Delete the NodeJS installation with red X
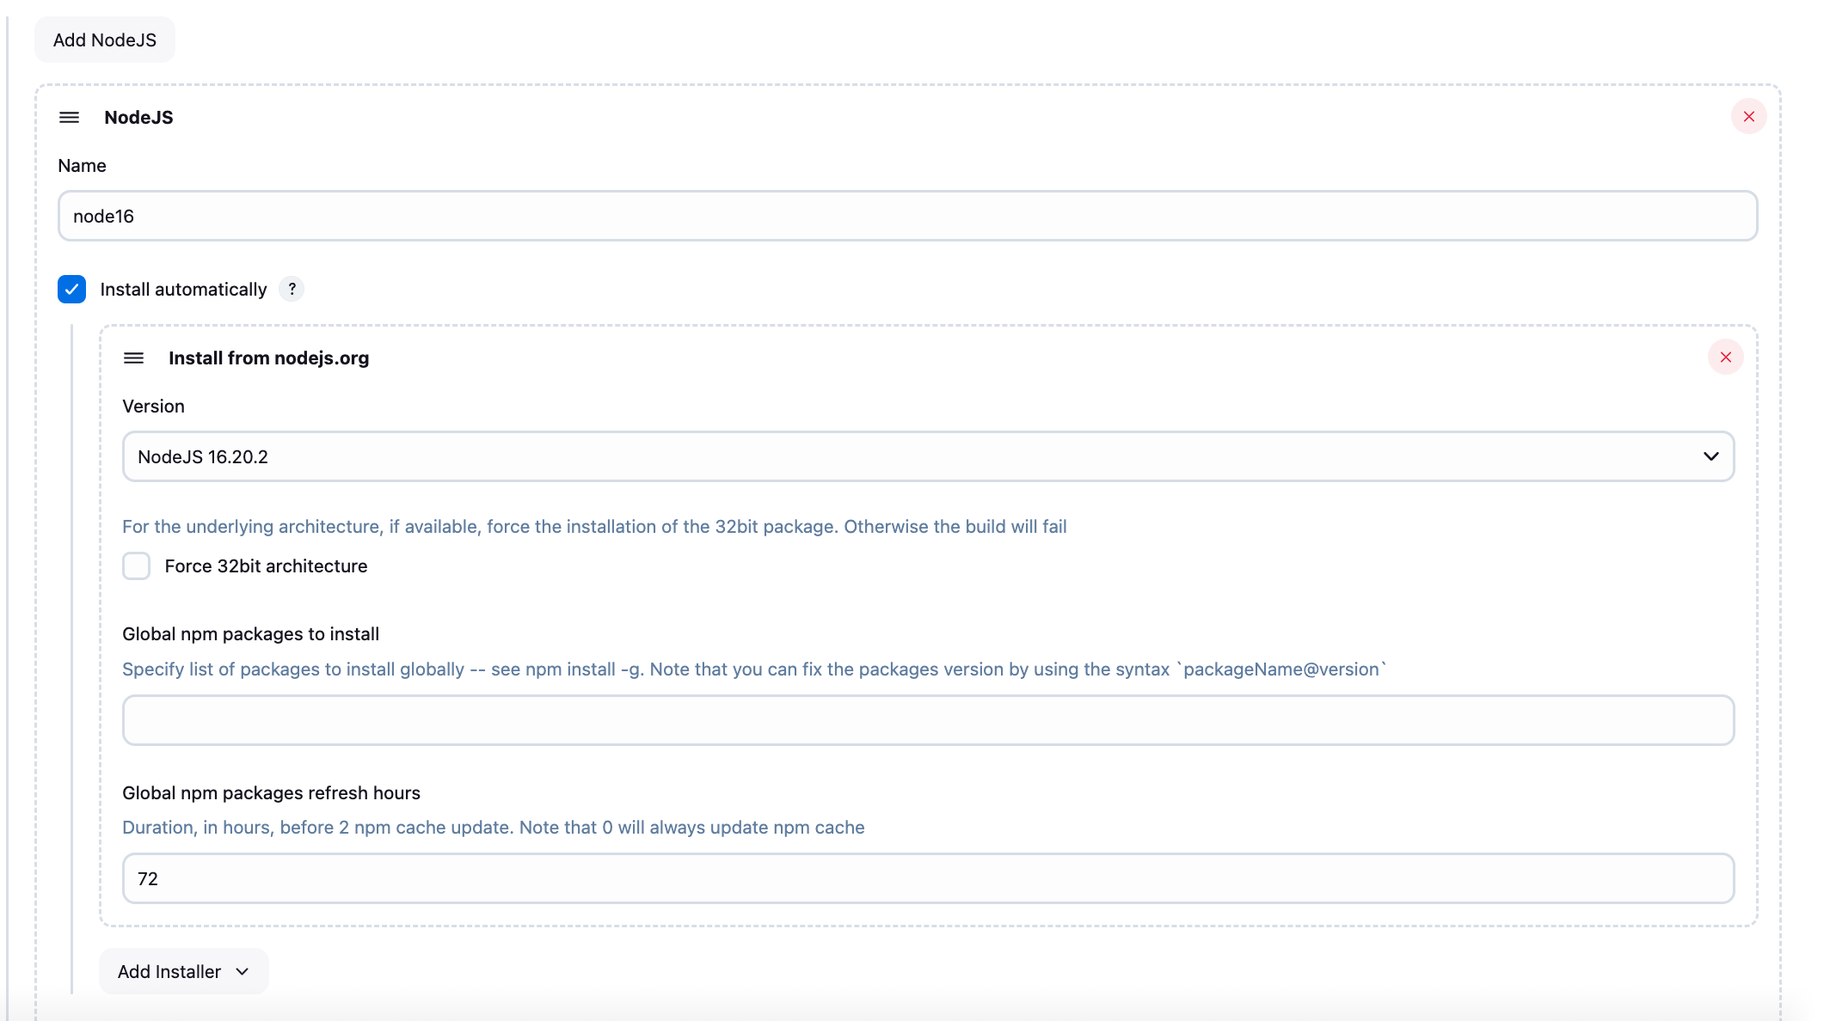Screen dimensions: 1830x1021 pyautogui.click(x=1748, y=117)
